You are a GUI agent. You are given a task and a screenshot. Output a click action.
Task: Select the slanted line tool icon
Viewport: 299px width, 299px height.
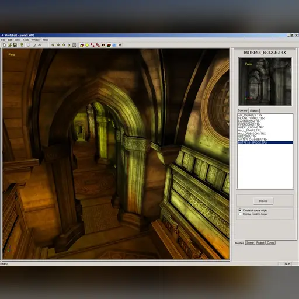coord(34,45)
